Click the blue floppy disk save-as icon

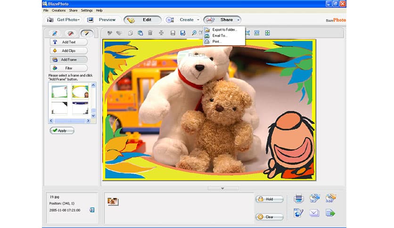[183, 33]
